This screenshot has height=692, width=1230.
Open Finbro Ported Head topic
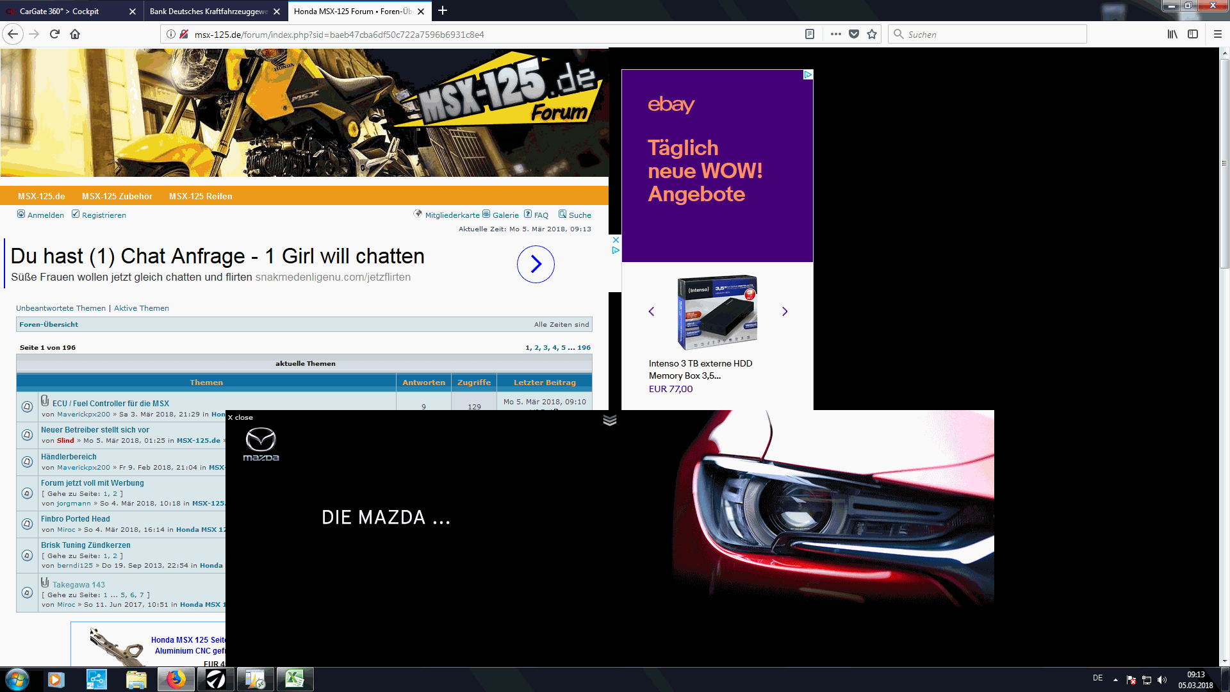click(75, 519)
